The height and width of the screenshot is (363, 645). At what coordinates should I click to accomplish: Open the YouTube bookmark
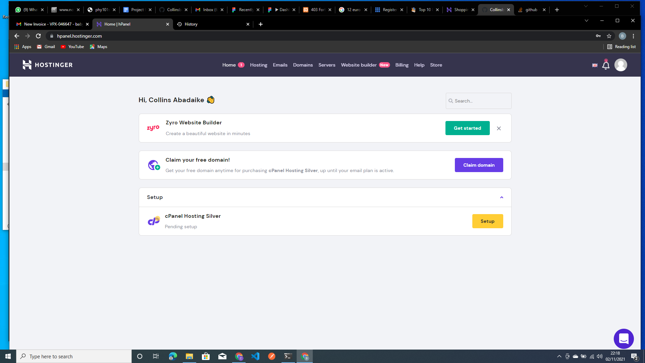coord(72,47)
